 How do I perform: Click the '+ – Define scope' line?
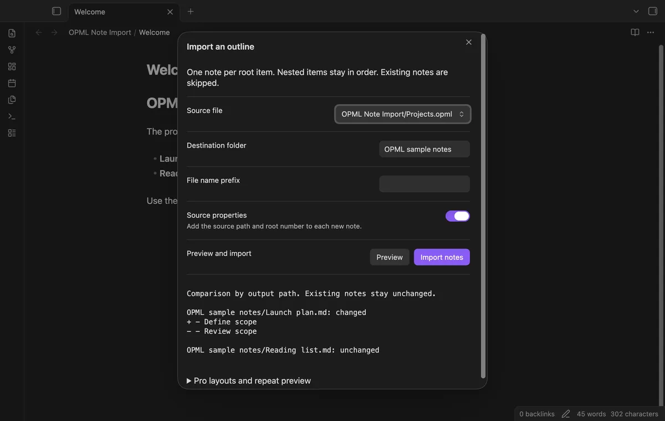tap(222, 322)
